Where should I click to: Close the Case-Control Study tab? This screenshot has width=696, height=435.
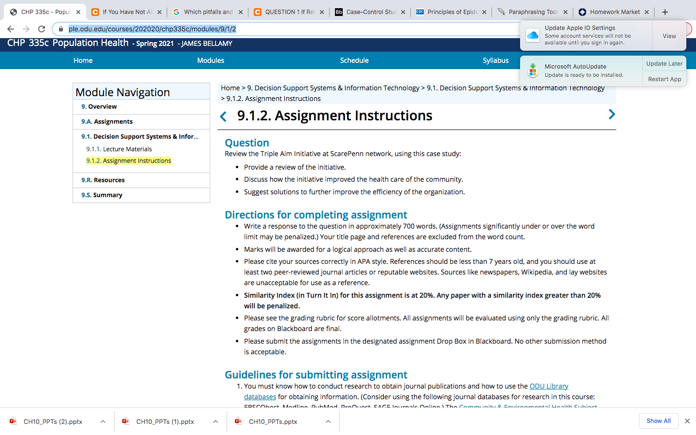coord(403,12)
